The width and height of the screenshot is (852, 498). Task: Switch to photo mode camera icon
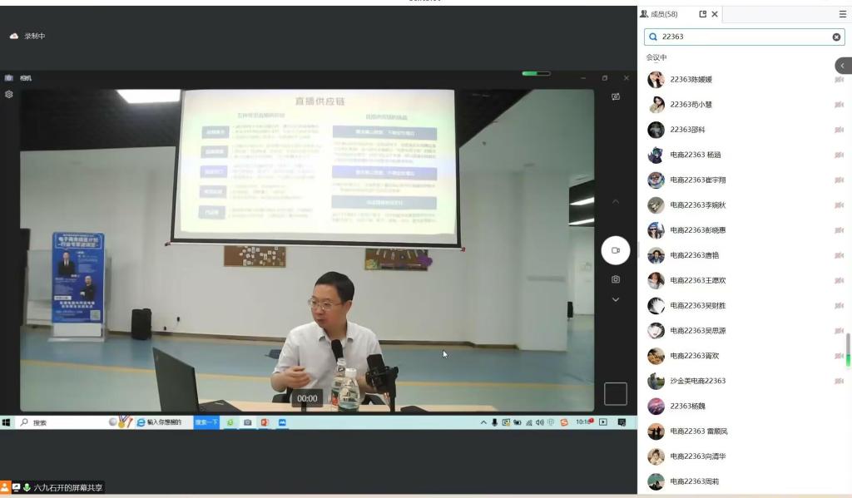[616, 279]
